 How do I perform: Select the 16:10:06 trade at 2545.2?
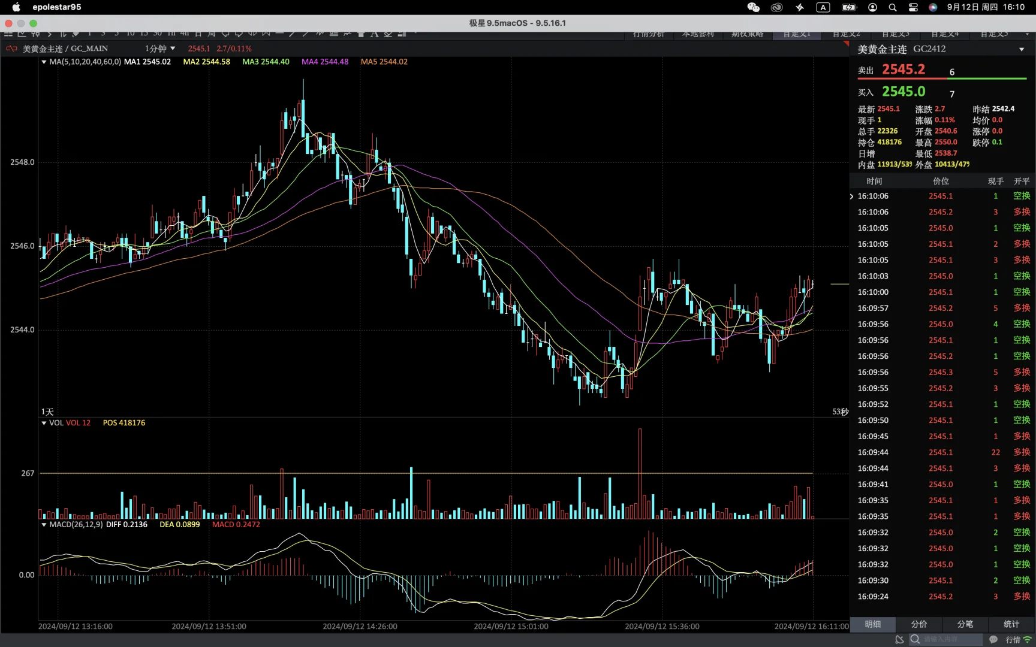tap(942, 212)
